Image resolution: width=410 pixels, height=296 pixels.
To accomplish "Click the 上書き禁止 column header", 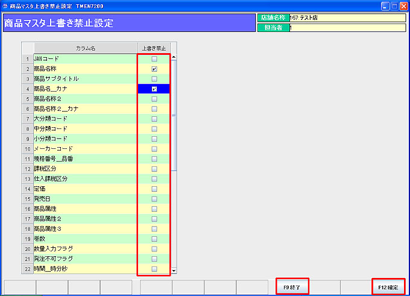I will coord(154,48).
